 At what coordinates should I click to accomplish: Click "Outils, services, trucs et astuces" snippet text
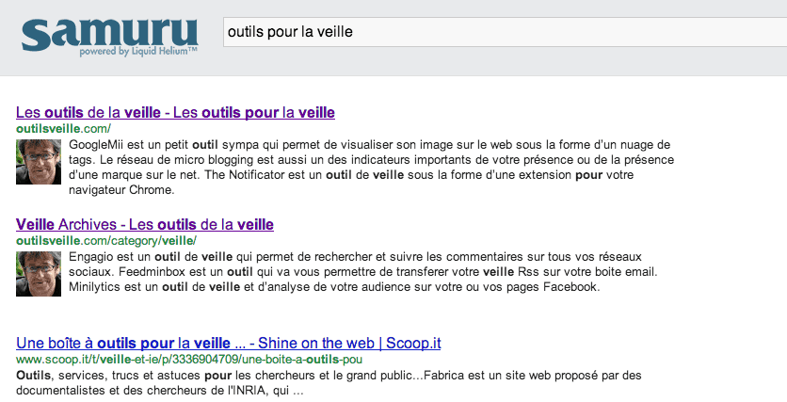pos(108,376)
